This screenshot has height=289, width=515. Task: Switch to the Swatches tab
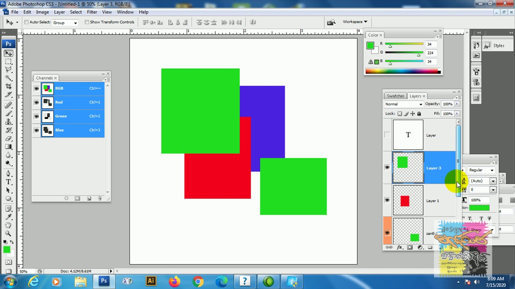click(x=396, y=96)
